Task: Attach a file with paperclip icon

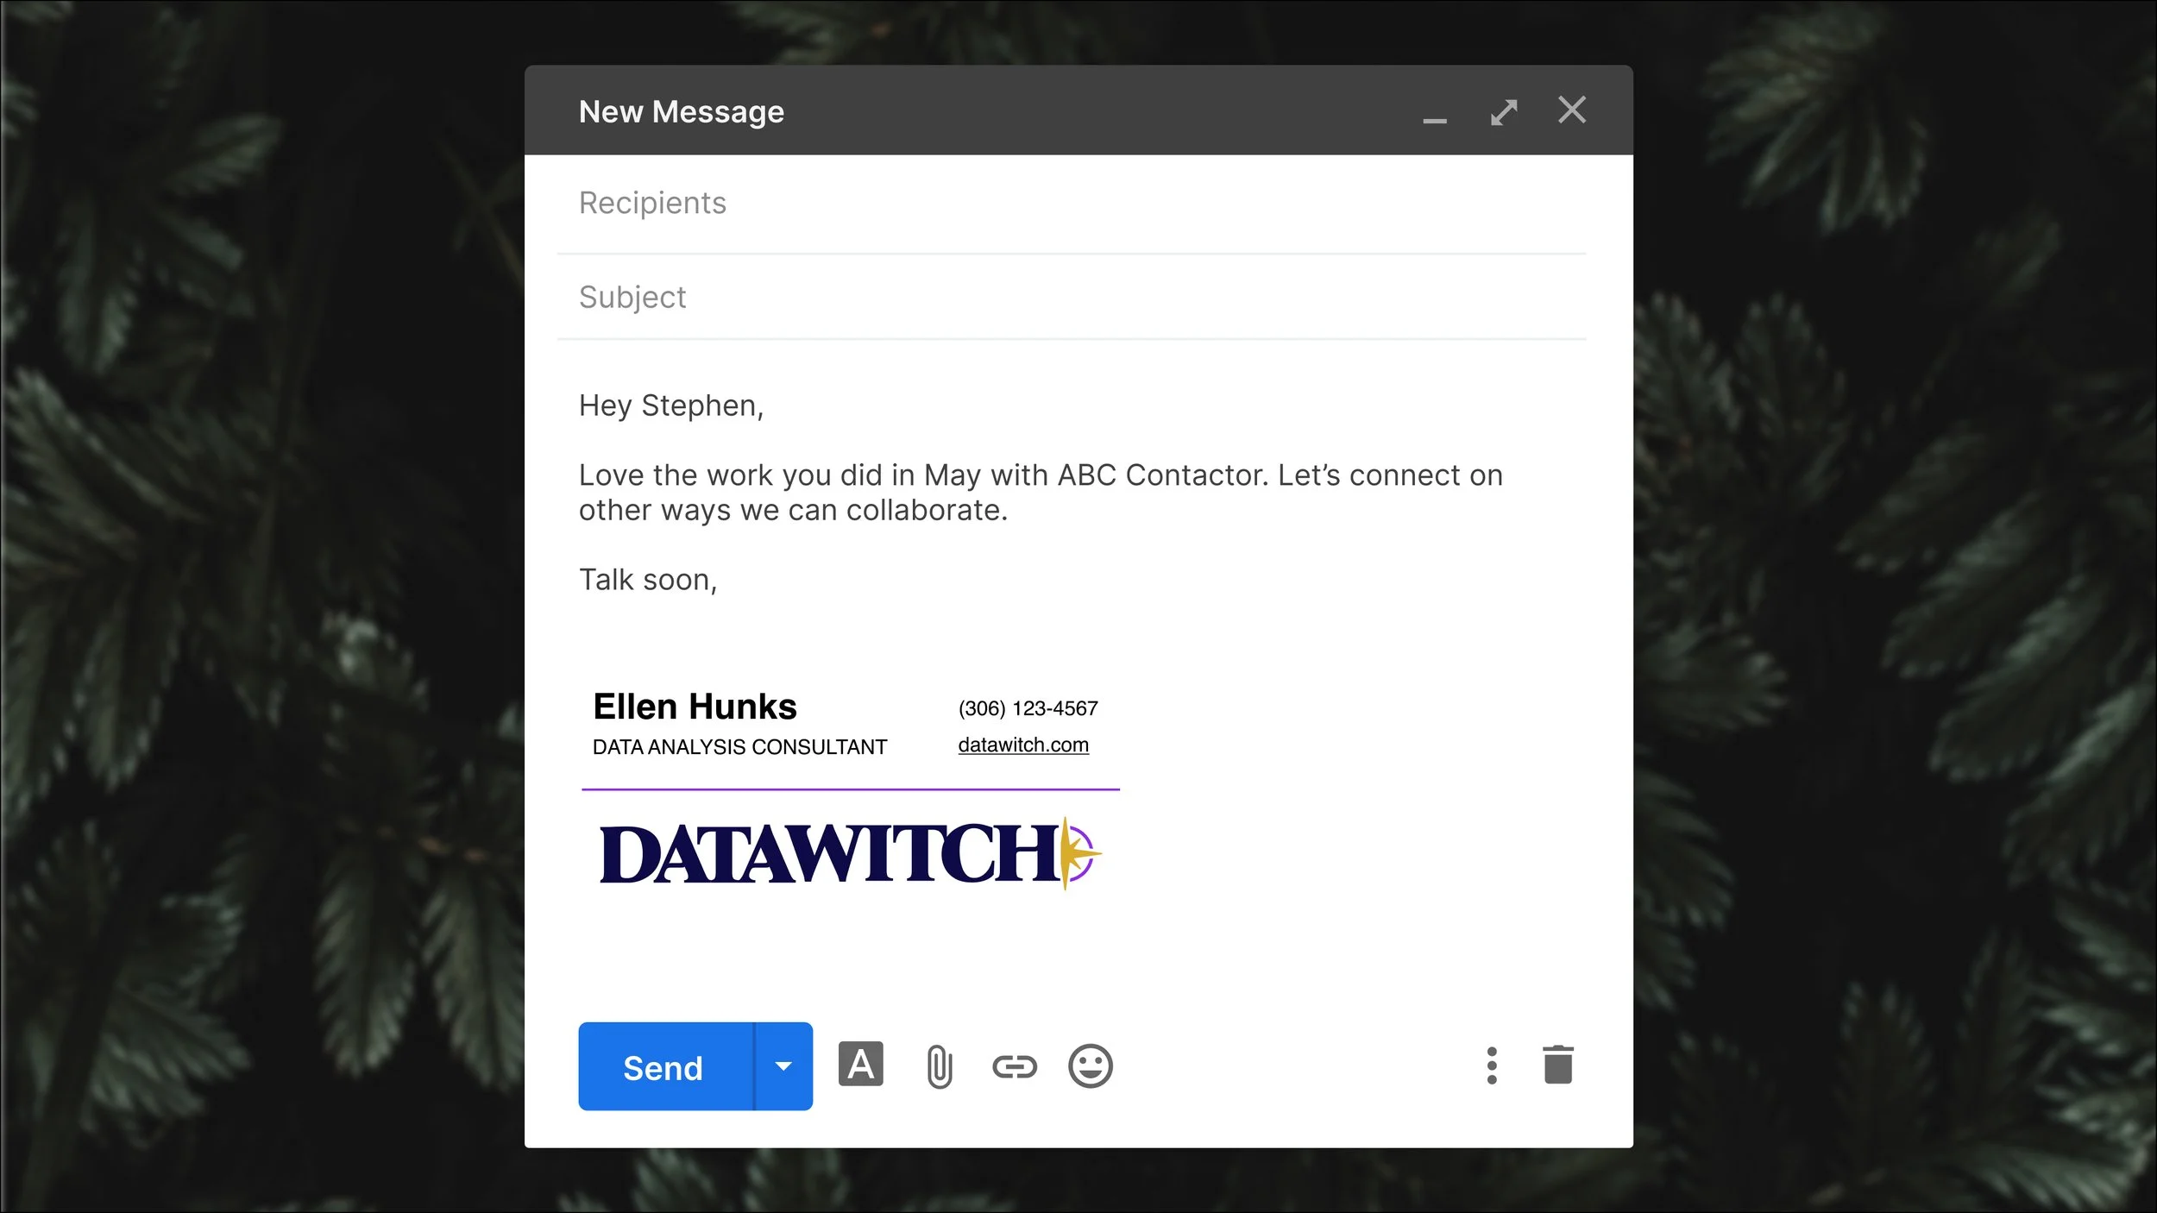Action: point(939,1066)
